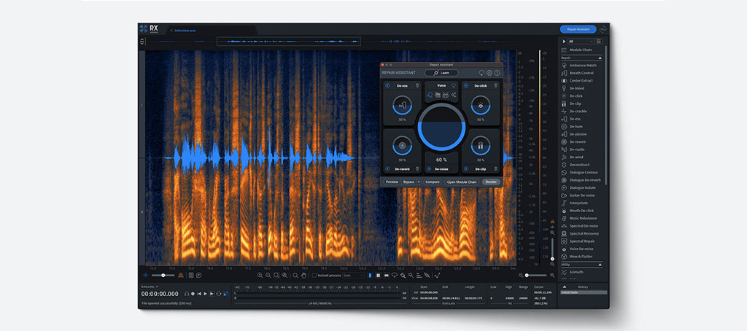Open the module list view menu
This screenshot has height=331, width=747.
599,42
